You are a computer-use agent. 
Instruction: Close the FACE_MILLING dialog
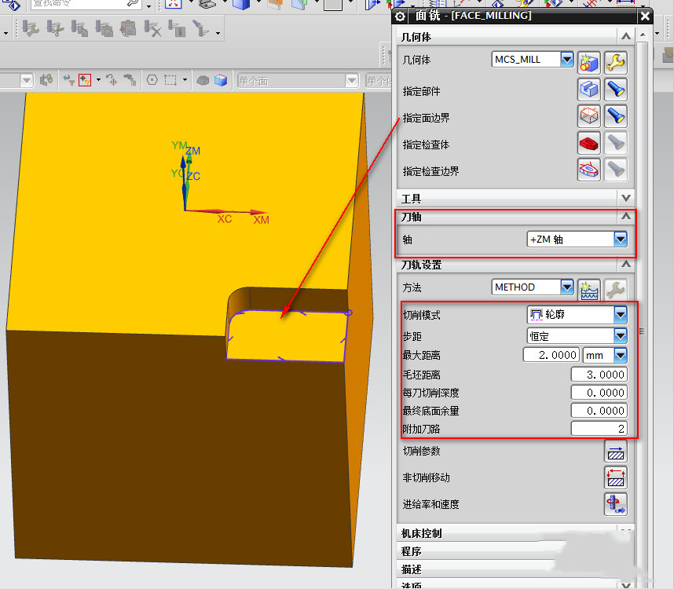(x=645, y=16)
